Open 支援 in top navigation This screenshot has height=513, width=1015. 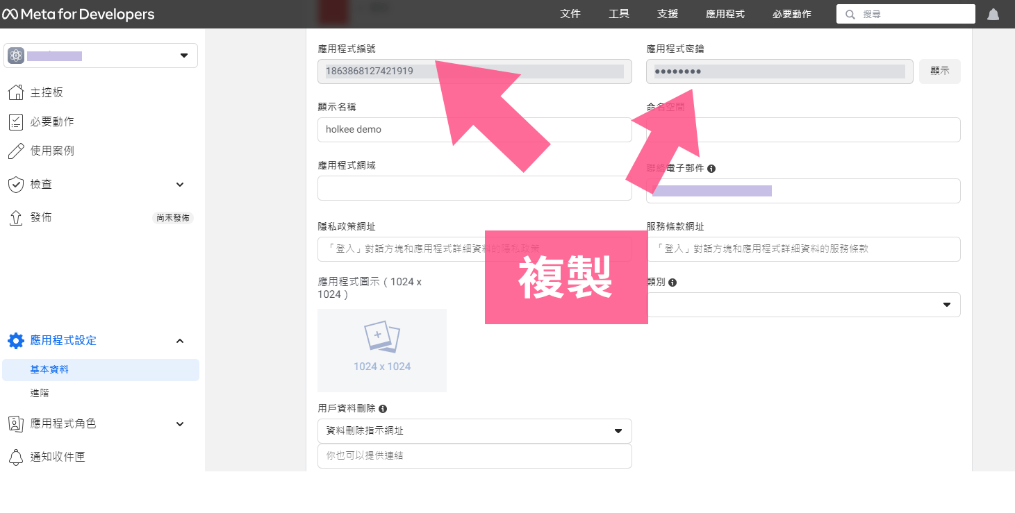click(668, 15)
